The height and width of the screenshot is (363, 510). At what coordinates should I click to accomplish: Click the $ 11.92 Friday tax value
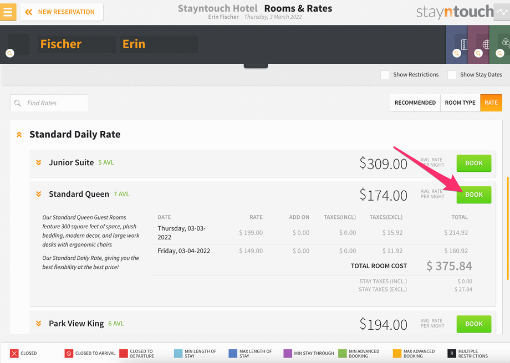(392, 251)
